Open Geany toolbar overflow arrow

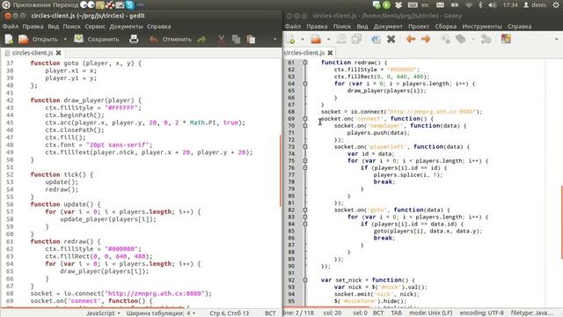(557, 39)
